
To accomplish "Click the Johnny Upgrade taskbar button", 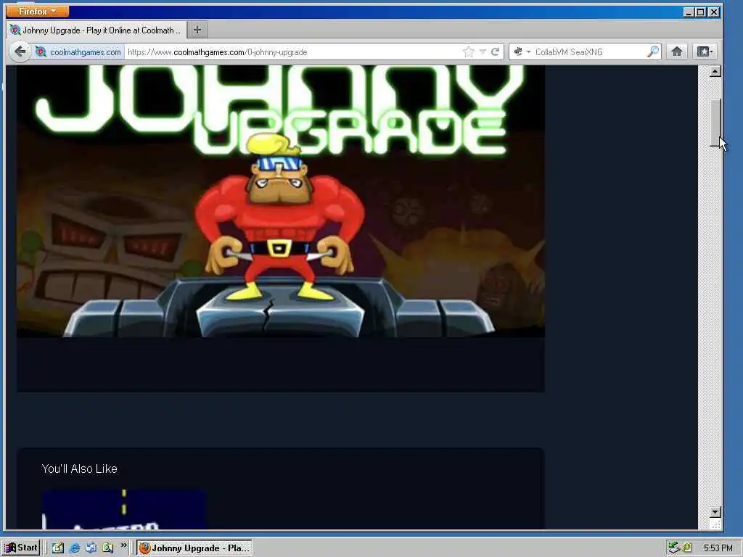I will point(194,548).
